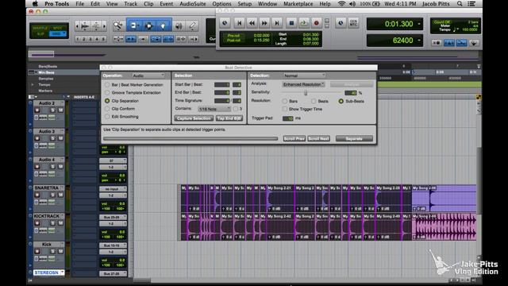Screen dimensions: 508x286
Task: Open Kick track Bus input selector
Action: 113,245
